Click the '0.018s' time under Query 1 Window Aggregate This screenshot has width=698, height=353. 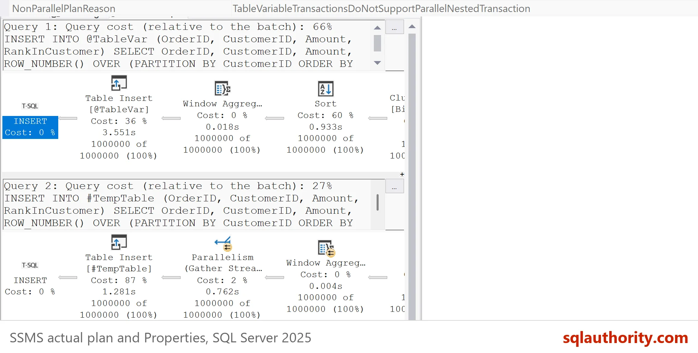222,127
